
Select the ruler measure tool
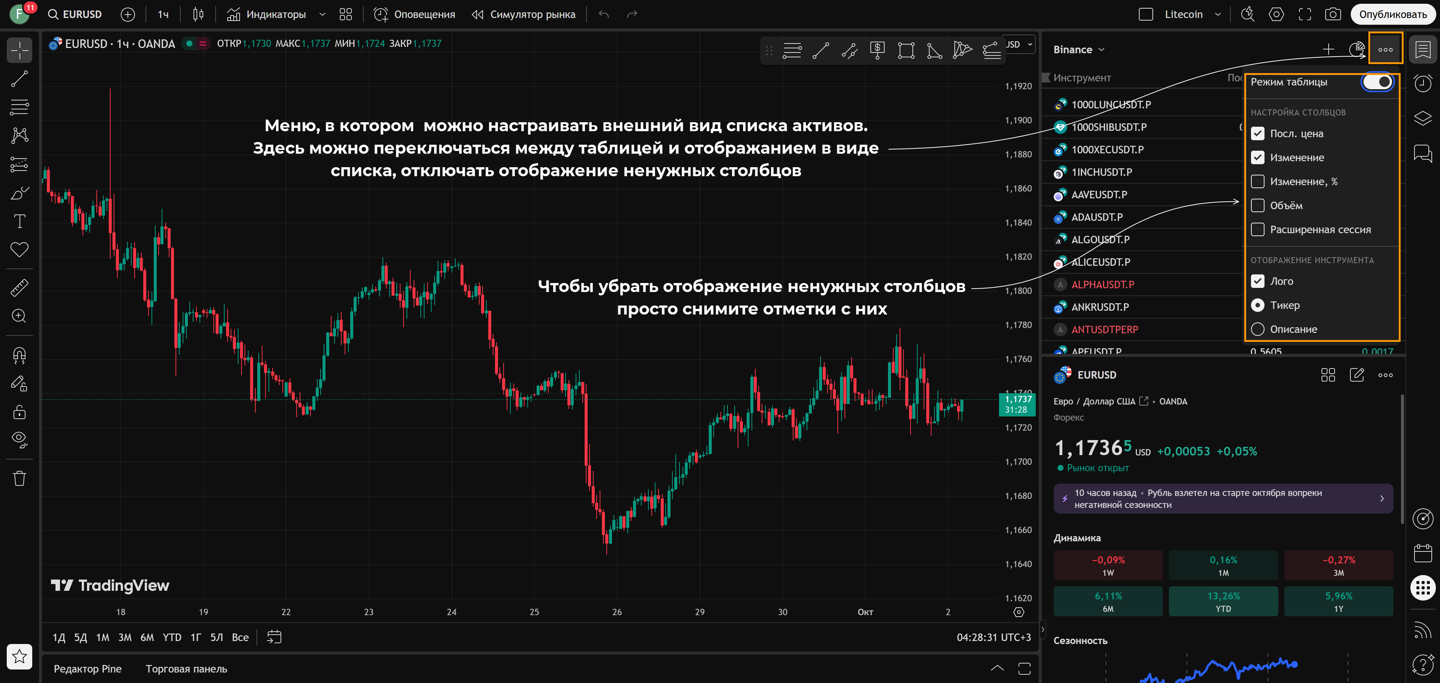tap(19, 287)
